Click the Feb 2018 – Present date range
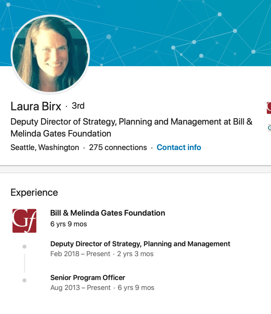This screenshot has width=271, height=314. pyautogui.click(x=80, y=254)
